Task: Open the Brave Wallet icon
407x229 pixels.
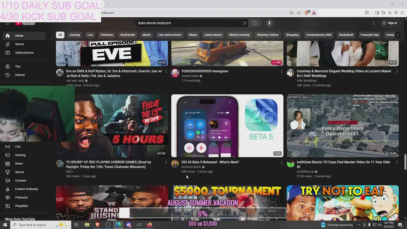Action: 383,13
